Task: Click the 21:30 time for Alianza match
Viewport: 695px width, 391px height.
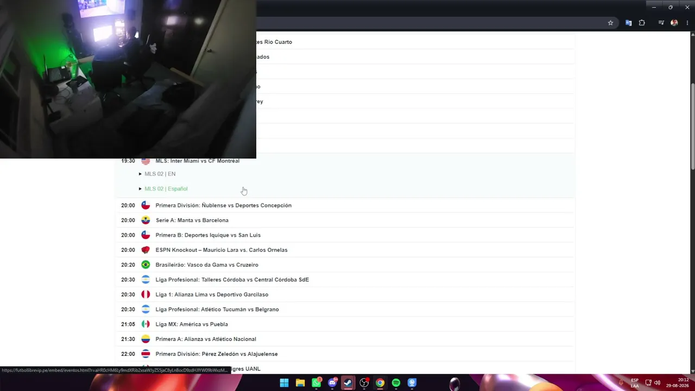Action: [x=128, y=339]
